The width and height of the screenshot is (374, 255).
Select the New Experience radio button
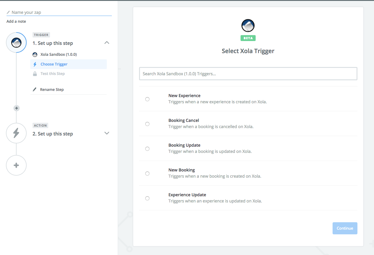pos(147,99)
